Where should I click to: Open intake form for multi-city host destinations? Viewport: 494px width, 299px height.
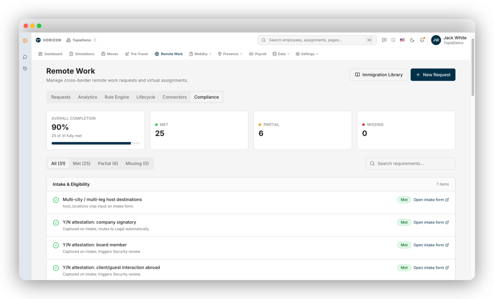pos(431,200)
